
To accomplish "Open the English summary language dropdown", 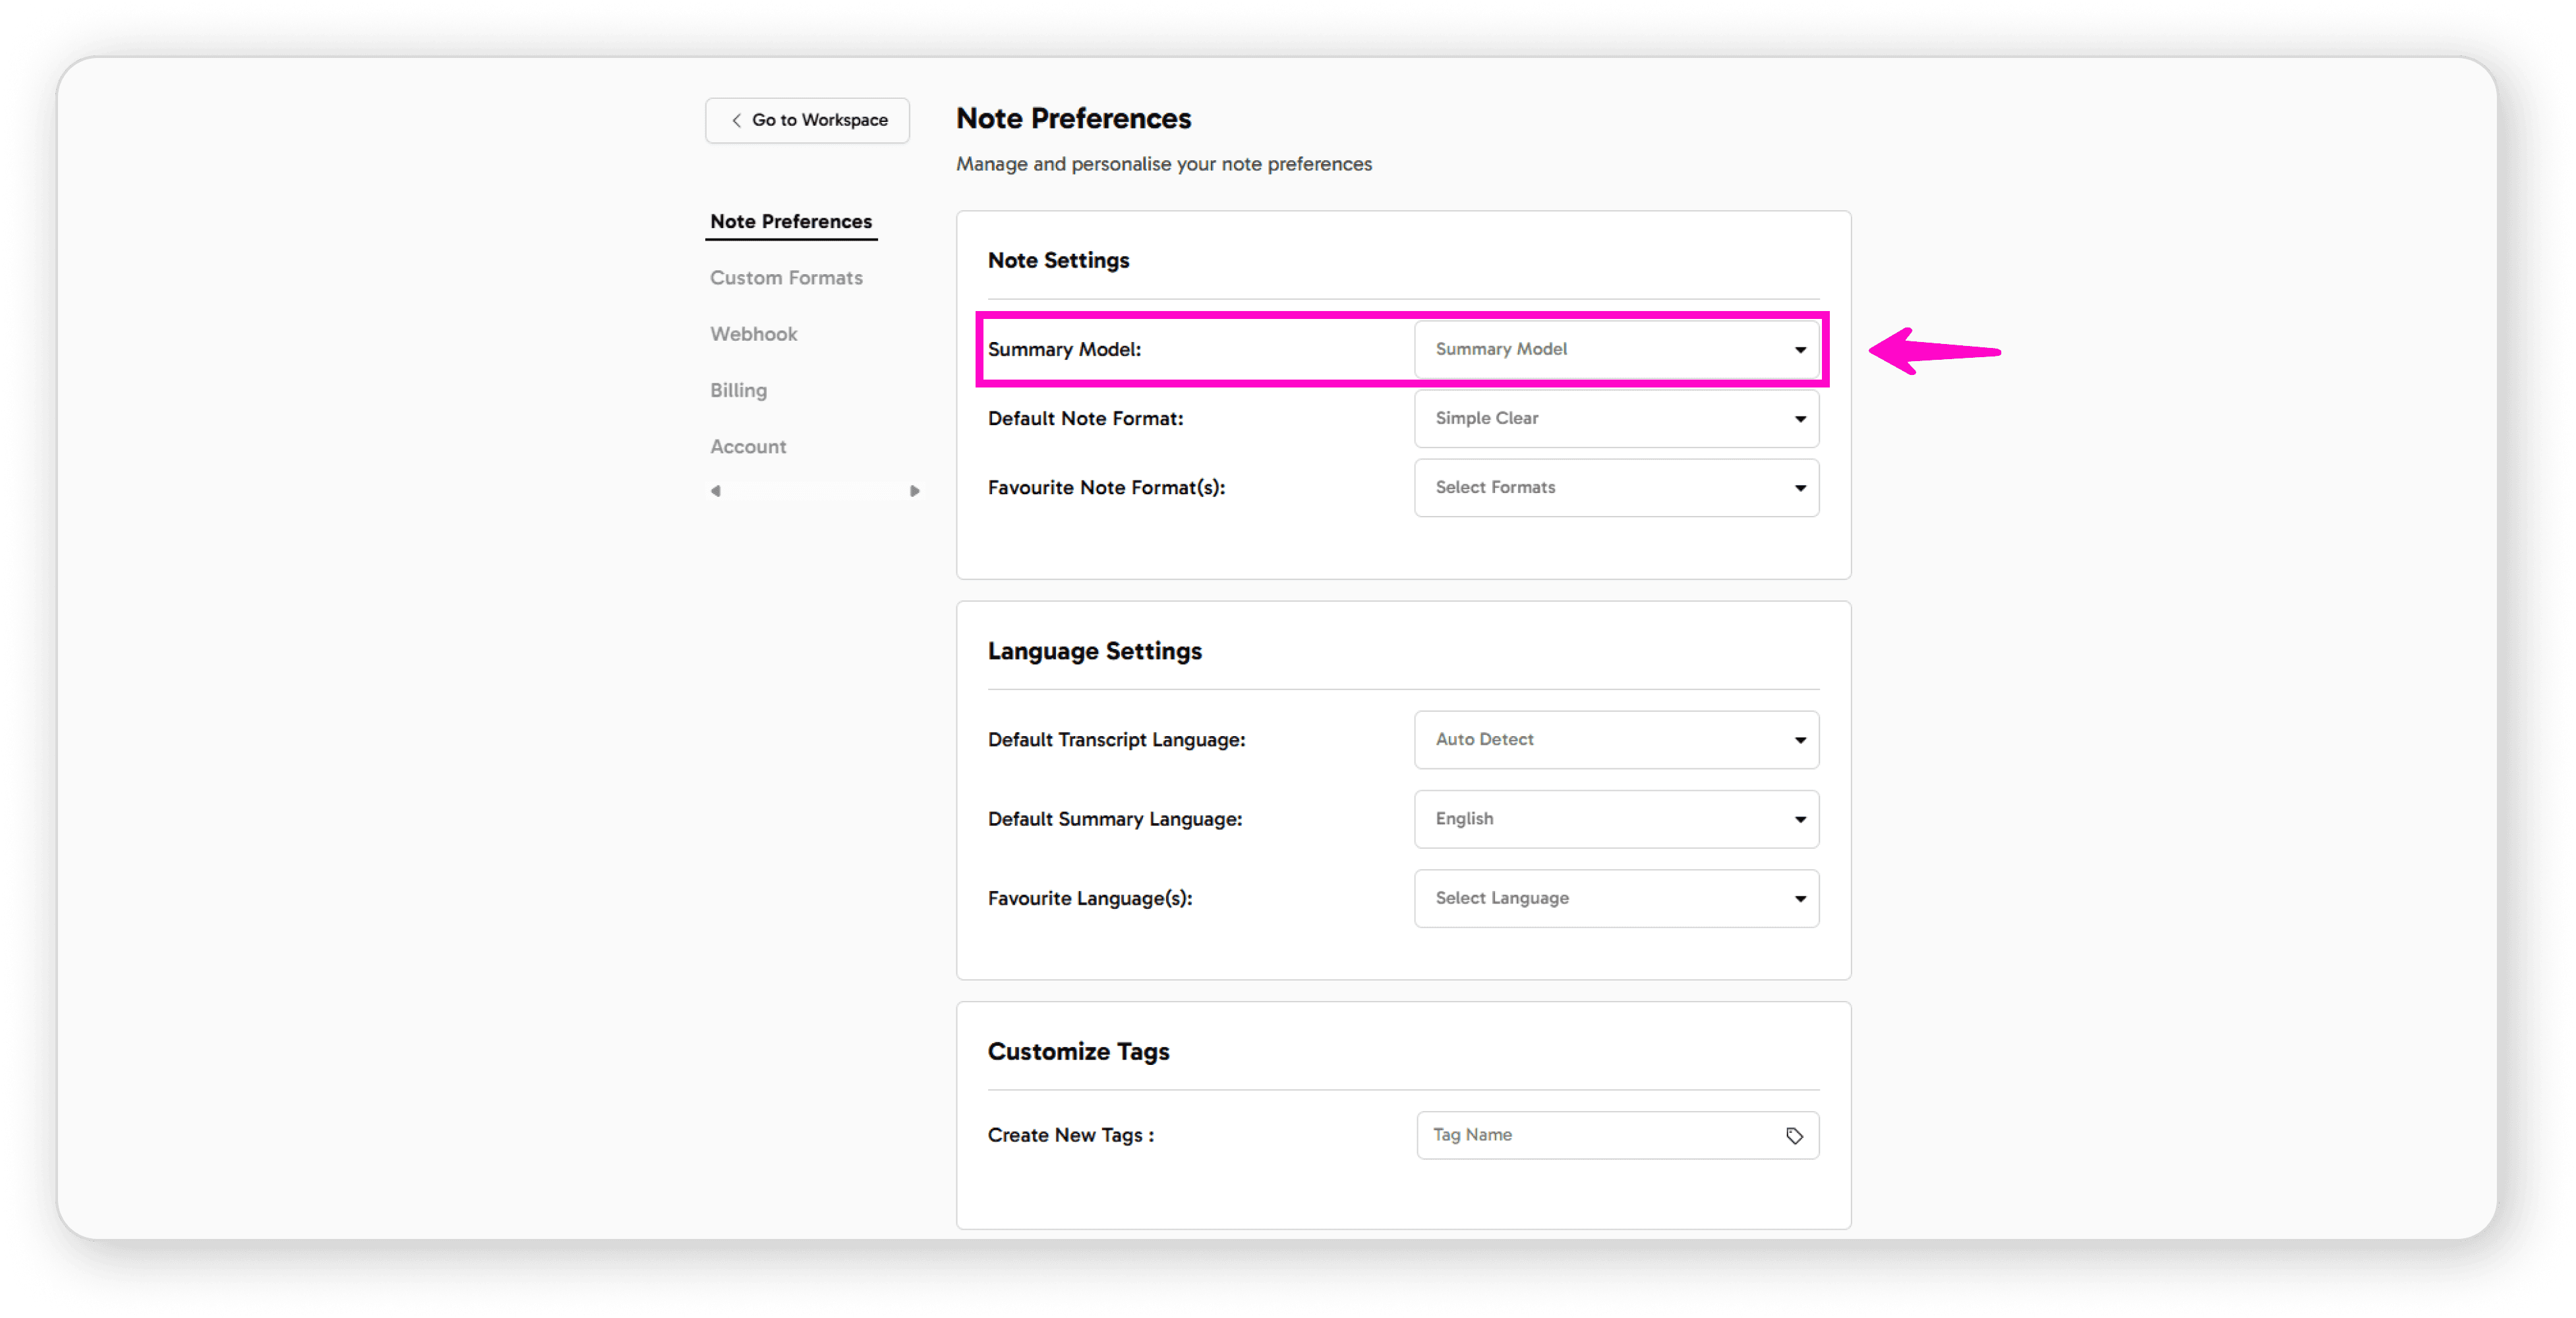I will pyautogui.click(x=1616, y=818).
